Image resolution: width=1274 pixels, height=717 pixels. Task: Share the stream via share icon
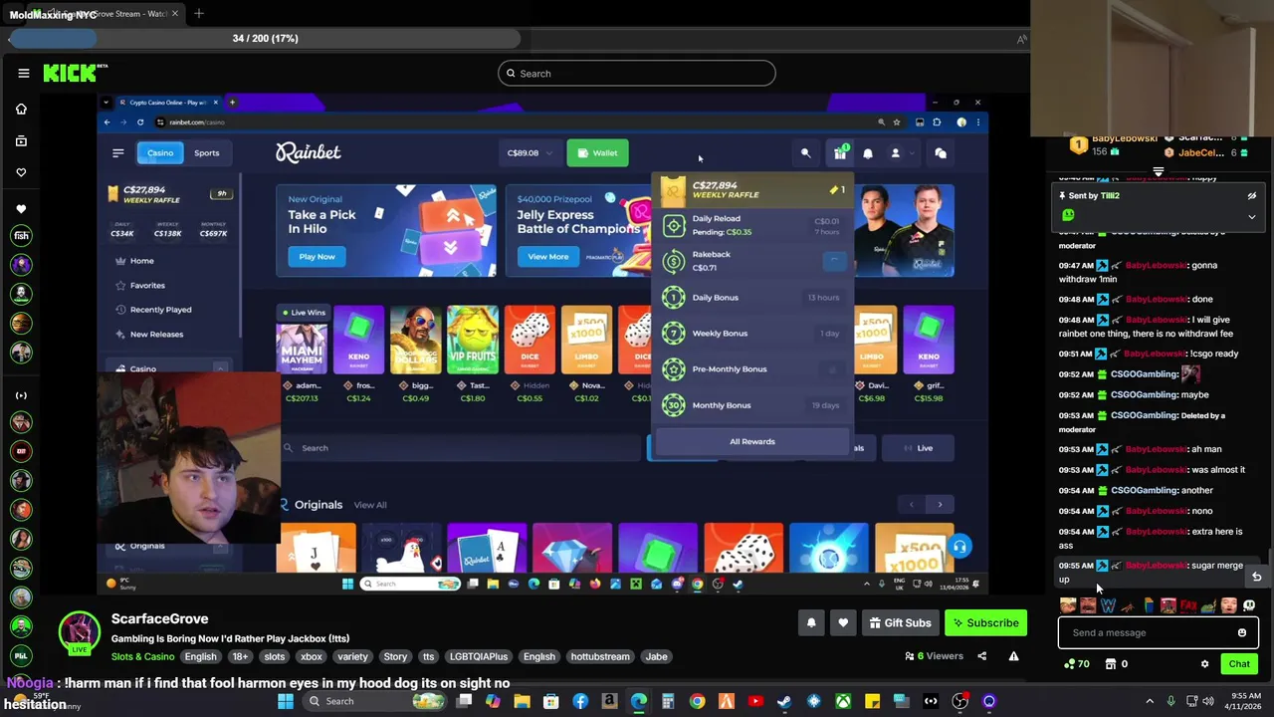pos(981,656)
